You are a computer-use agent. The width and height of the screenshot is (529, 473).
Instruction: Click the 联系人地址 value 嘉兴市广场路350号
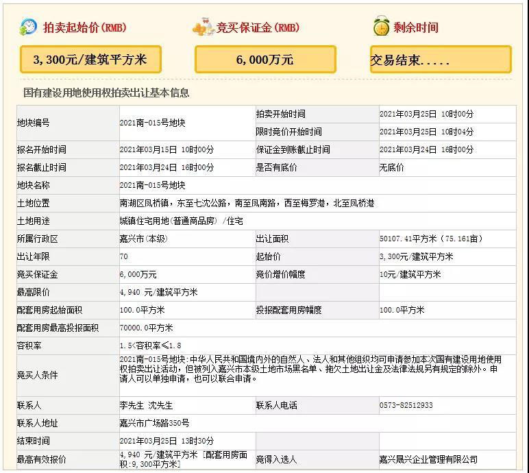(154, 424)
